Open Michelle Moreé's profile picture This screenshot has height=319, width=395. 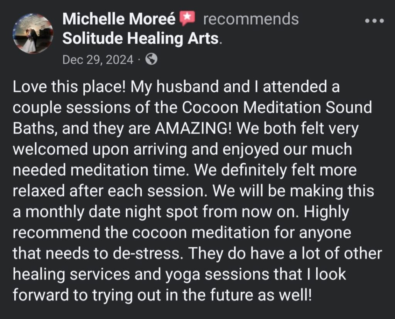pyautogui.click(x=33, y=34)
